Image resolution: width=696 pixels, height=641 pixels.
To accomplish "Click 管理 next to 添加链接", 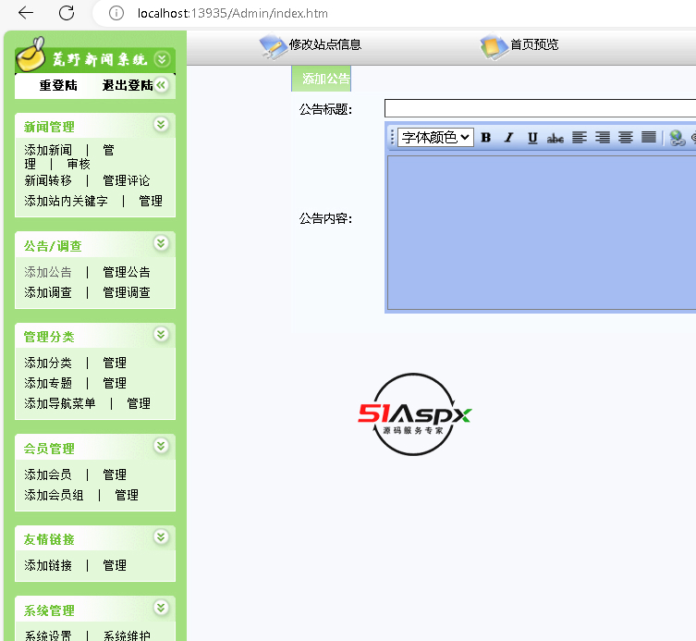I will click(x=115, y=565).
